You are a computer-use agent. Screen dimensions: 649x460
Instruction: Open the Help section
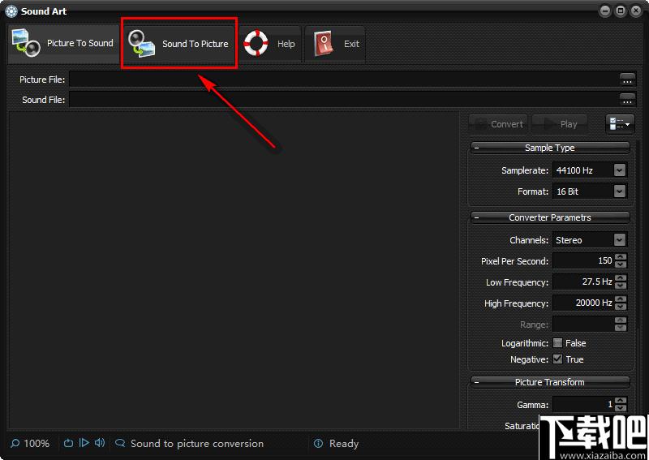pos(270,44)
